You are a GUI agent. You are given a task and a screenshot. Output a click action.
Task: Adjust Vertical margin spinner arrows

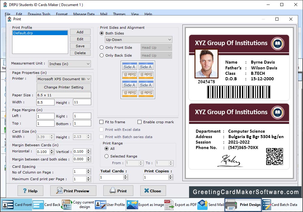[88, 151]
